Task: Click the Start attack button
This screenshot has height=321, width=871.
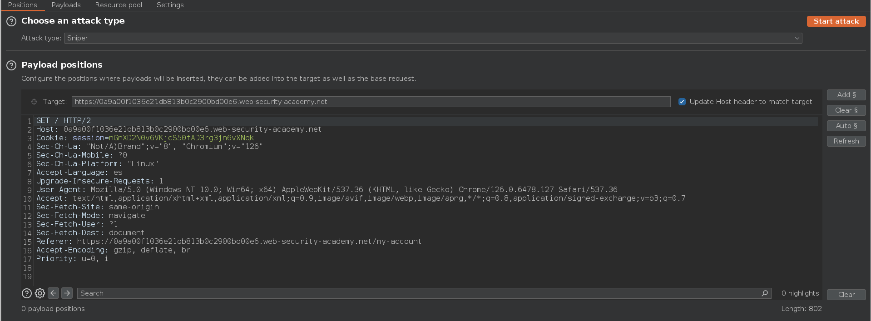Action: [836, 21]
